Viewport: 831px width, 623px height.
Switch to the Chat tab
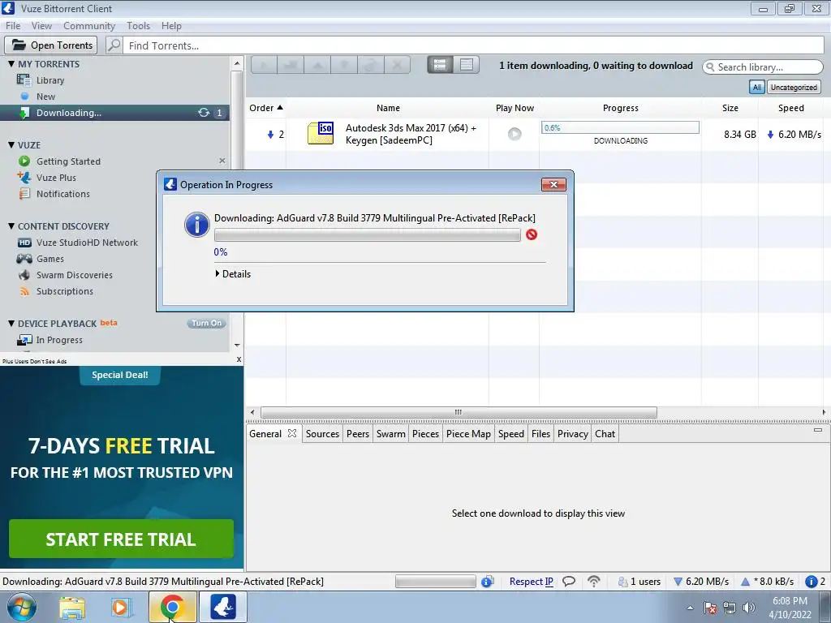[605, 434]
